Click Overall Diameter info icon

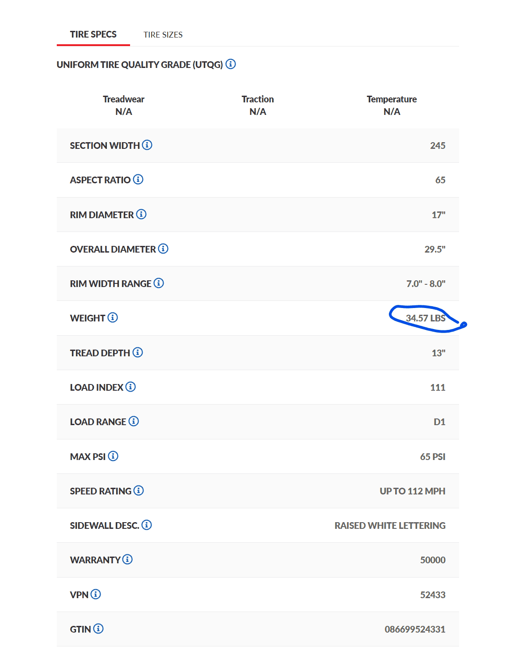click(x=163, y=249)
